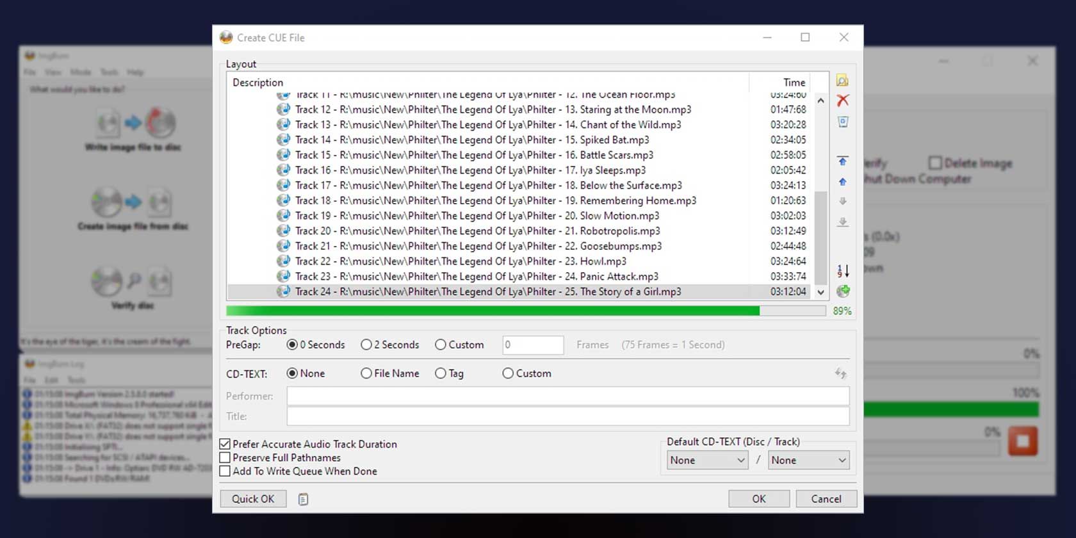Click the 89% green progress bar
This screenshot has height=538, width=1076.
pyautogui.click(x=526, y=311)
